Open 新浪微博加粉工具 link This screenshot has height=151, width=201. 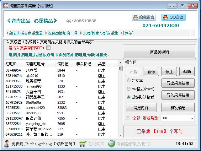[x=62, y=33]
